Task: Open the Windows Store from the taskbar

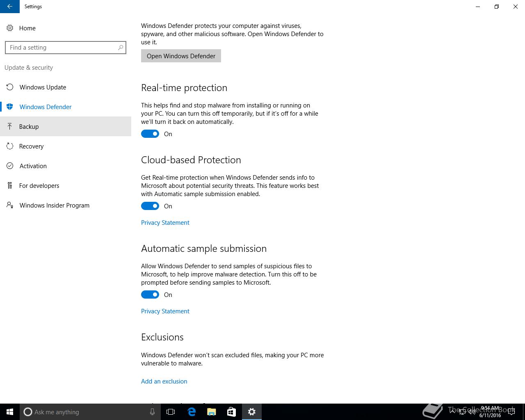Action: [x=231, y=412]
